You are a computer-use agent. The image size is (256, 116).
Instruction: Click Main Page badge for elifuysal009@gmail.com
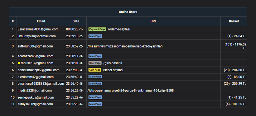(x=95, y=104)
